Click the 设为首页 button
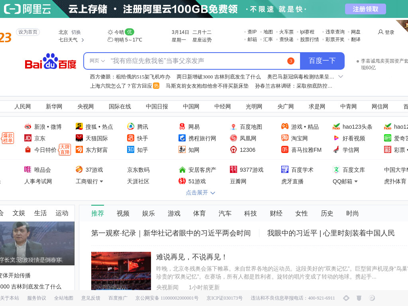 click(28, 32)
